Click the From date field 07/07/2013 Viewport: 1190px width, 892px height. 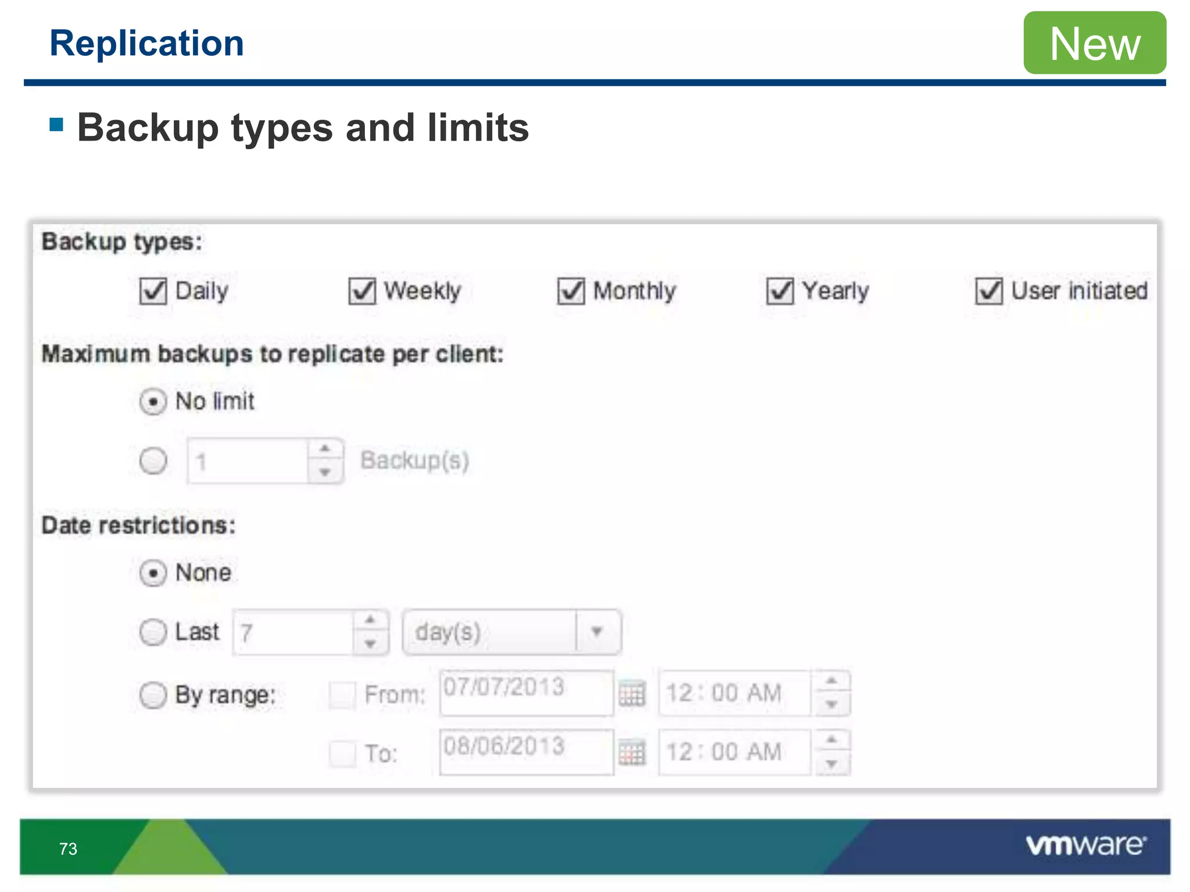pyautogui.click(x=526, y=693)
